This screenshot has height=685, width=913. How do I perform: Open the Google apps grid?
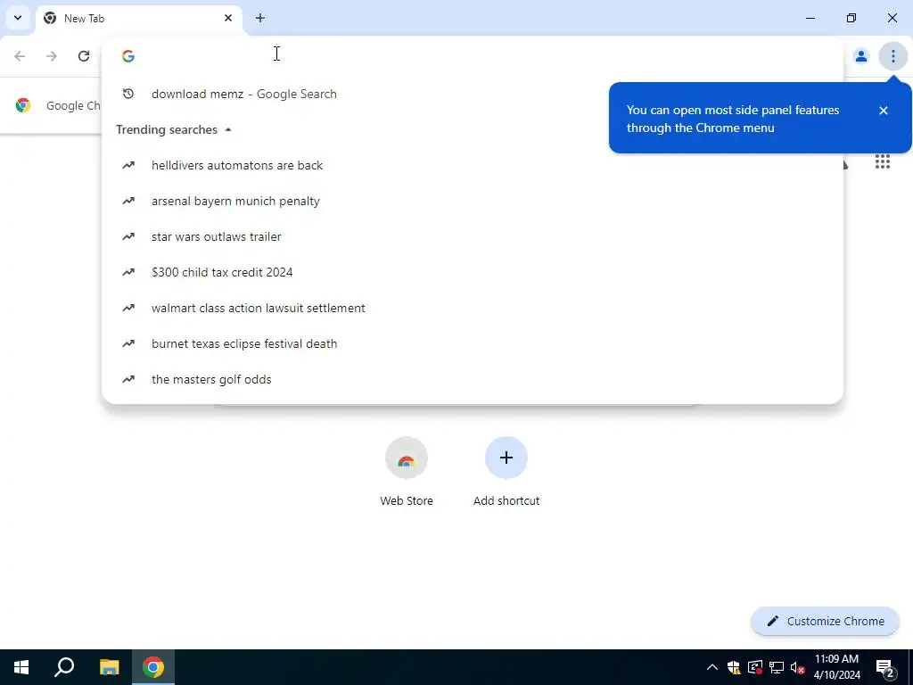882,161
